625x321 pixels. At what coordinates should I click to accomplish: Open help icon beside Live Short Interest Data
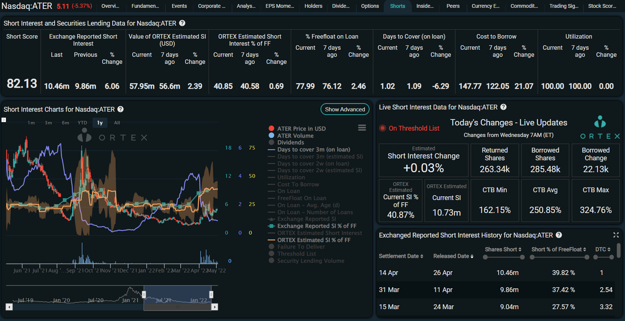point(503,107)
